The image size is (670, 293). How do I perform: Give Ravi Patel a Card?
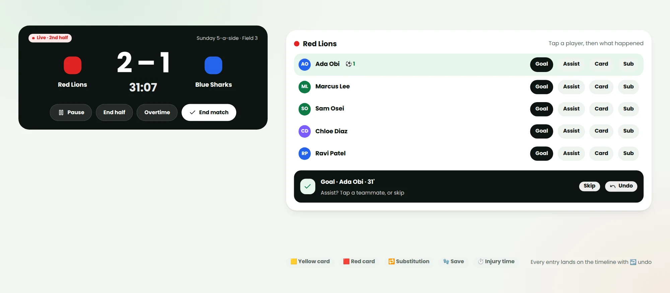click(x=601, y=154)
